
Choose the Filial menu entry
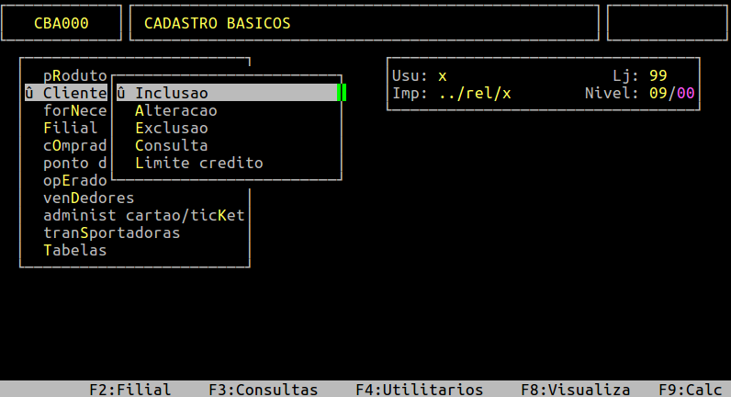(71, 128)
